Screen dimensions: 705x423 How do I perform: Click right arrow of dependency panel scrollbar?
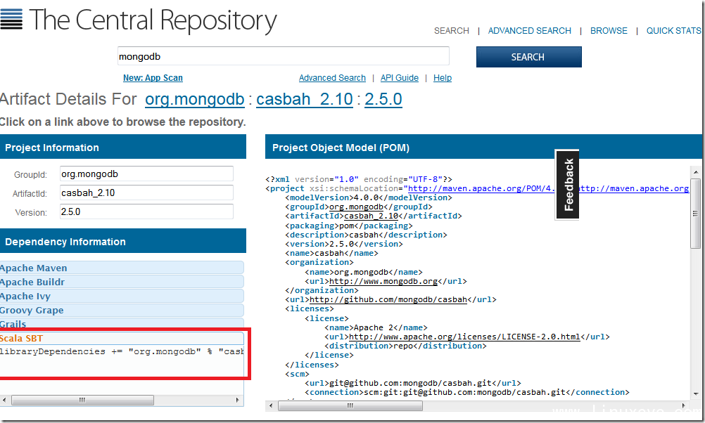click(238, 400)
